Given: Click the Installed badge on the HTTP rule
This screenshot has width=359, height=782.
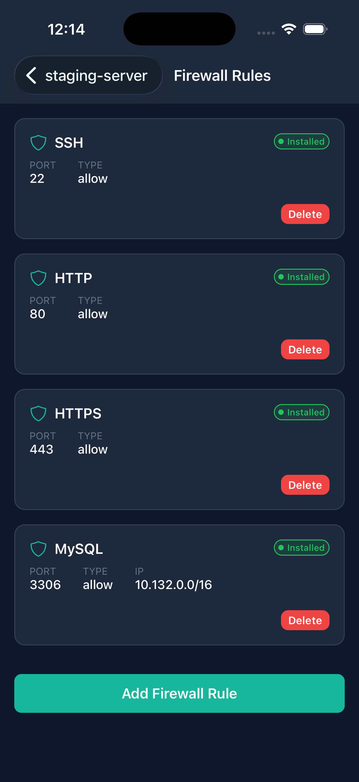Looking at the screenshot, I should point(302,276).
